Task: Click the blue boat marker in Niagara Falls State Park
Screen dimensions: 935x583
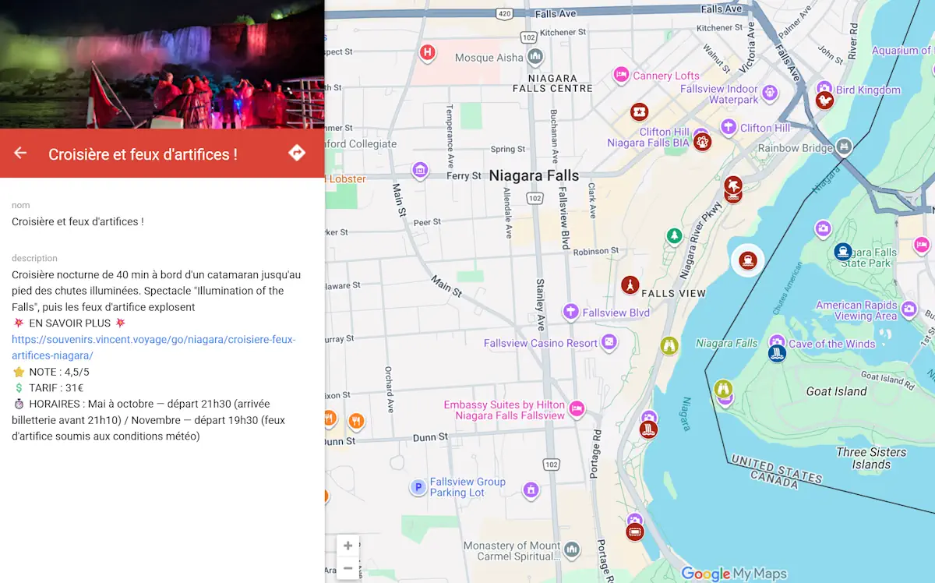Action: point(842,252)
